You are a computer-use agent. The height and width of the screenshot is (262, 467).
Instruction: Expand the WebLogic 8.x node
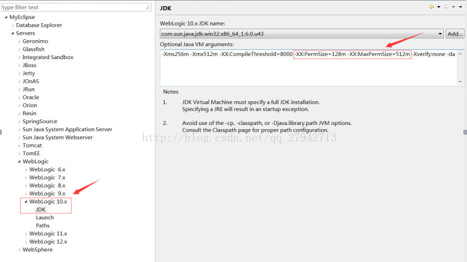coord(26,186)
